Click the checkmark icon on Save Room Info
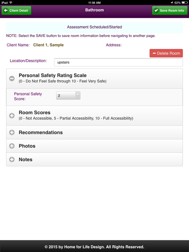 (156, 10)
